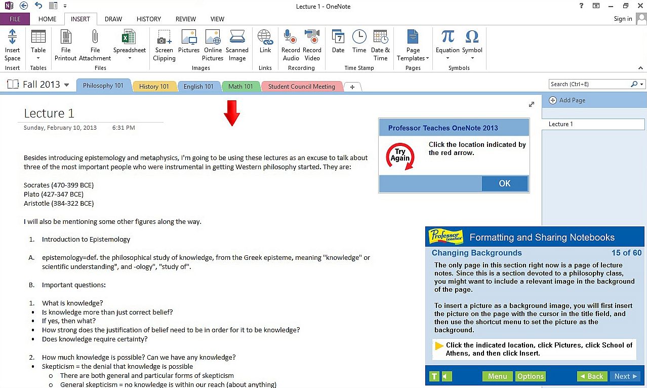Go Back in the tutorial
The width and height of the screenshot is (647, 388).
592,376
